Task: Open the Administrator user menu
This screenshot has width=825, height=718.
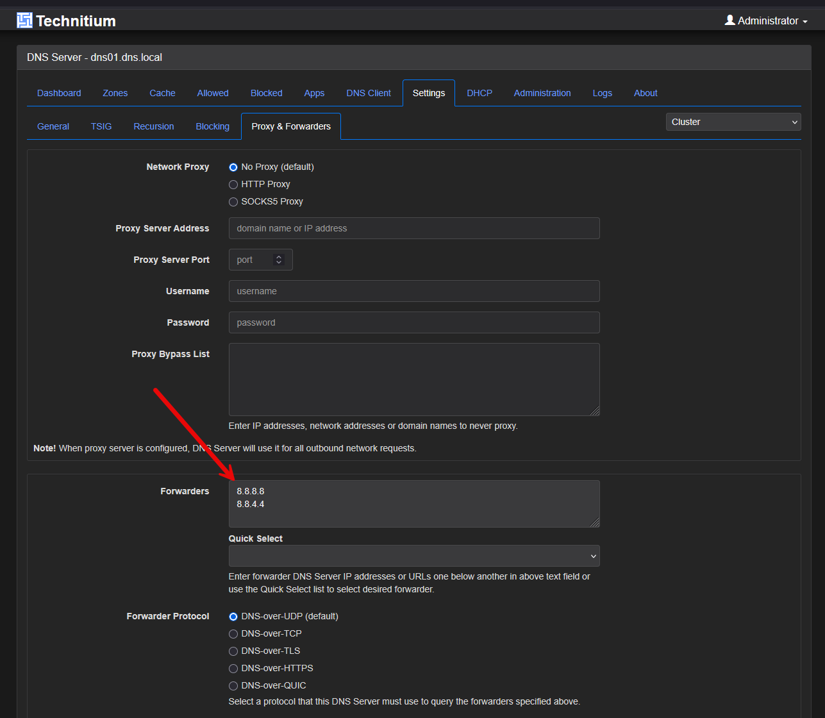Action: 766,21
